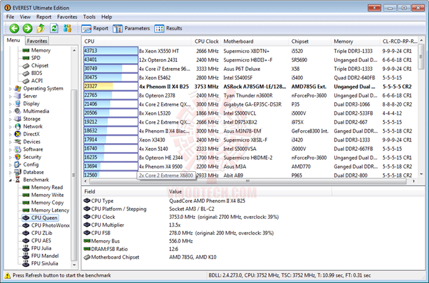The height and width of the screenshot is (283, 429).
Task: Open the Favorites menu
Action: coord(67,17)
